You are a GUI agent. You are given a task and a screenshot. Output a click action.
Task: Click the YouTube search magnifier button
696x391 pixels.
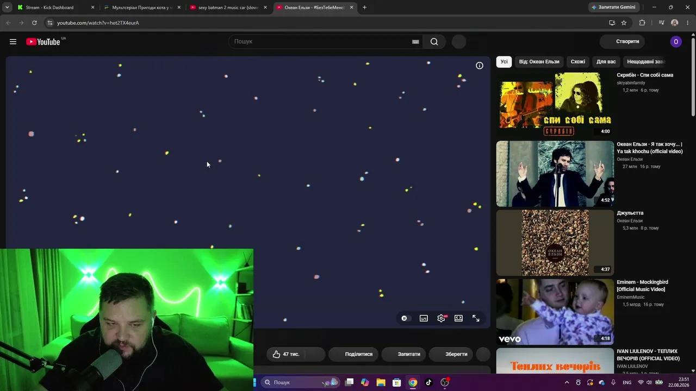click(434, 42)
